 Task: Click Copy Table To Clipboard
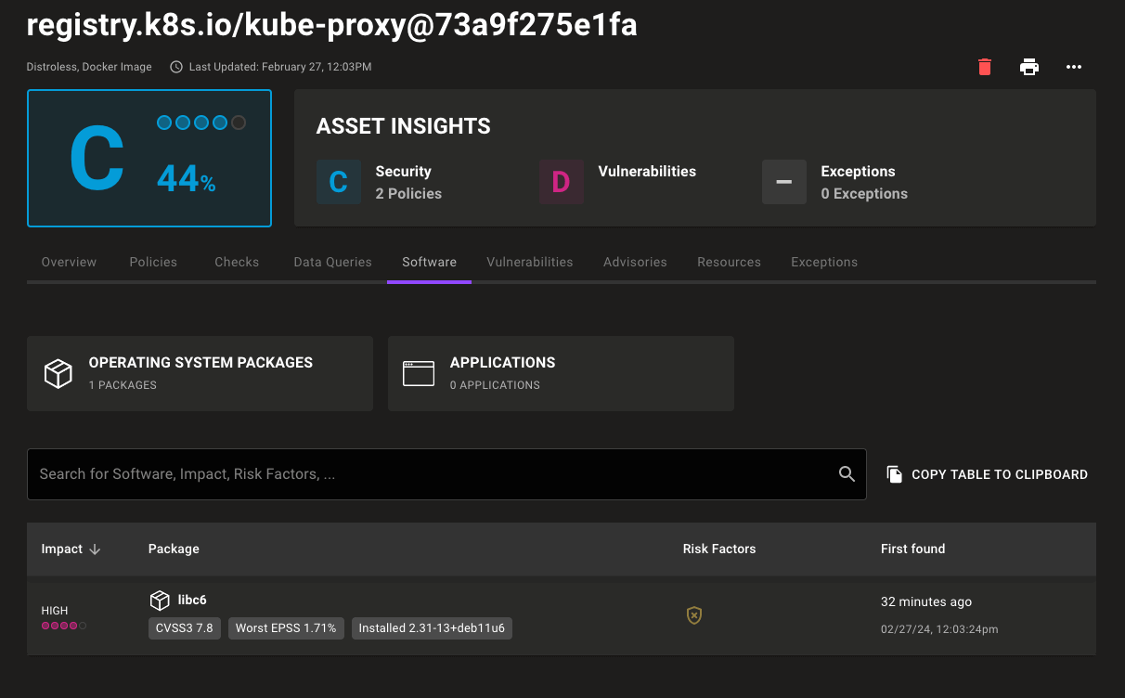(x=987, y=474)
